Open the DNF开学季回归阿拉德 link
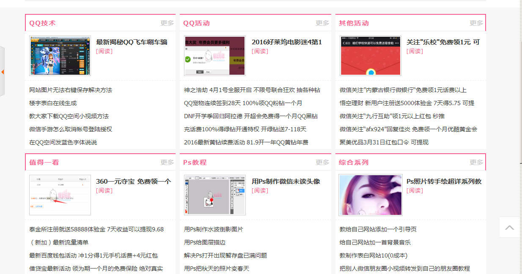This screenshot has height=274, width=522. click(251, 116)
